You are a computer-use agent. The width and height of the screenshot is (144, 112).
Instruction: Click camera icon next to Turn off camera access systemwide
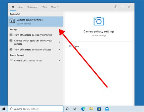click(x=11, y=35)
